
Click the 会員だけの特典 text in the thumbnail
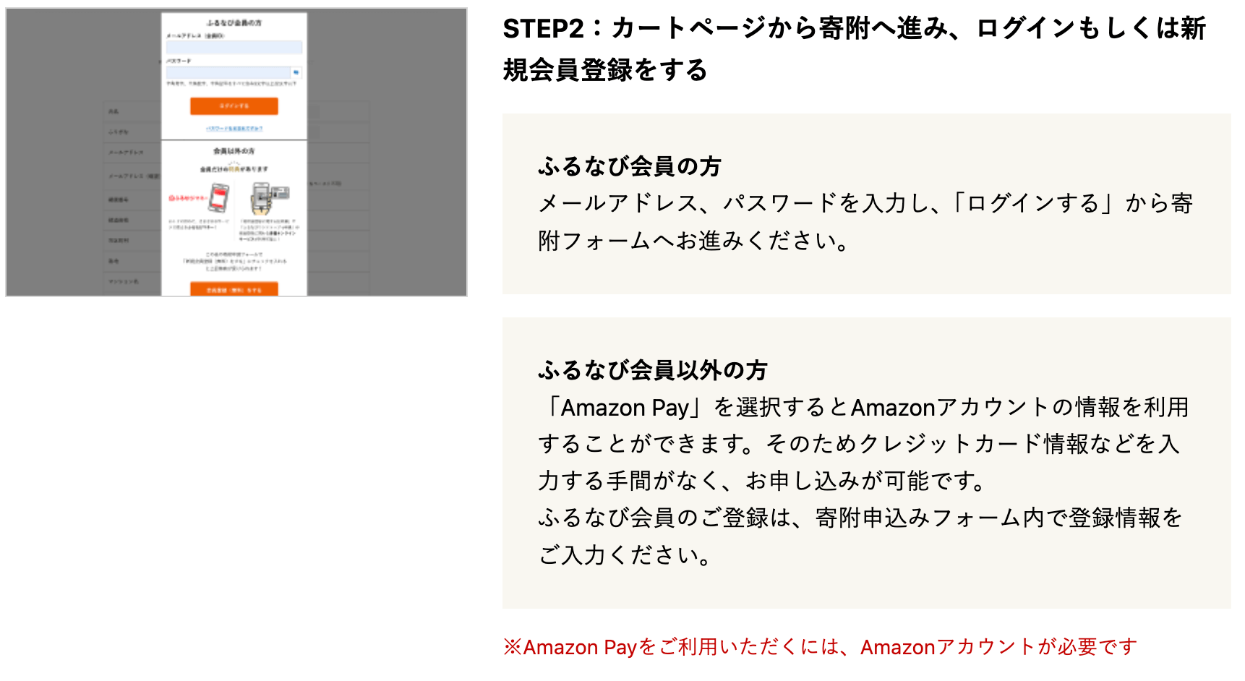(234, 169)
